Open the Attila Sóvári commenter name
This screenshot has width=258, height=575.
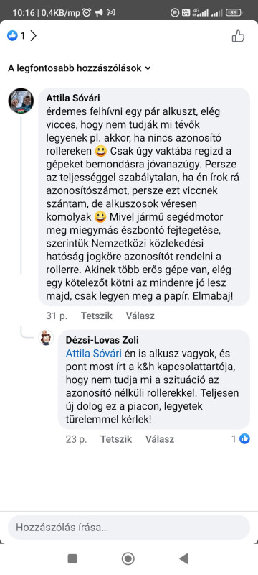[73, 98]
